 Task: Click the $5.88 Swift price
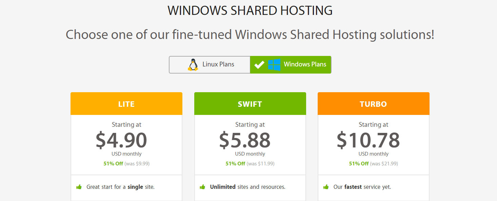pyautogui.click(x=245, y=140)
